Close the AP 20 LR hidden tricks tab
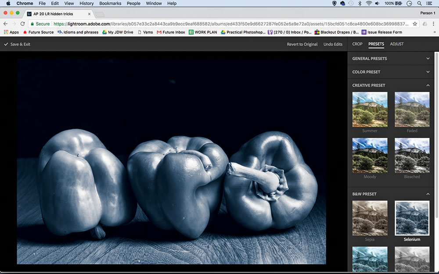The image size is (439, 274). point(89,14)
